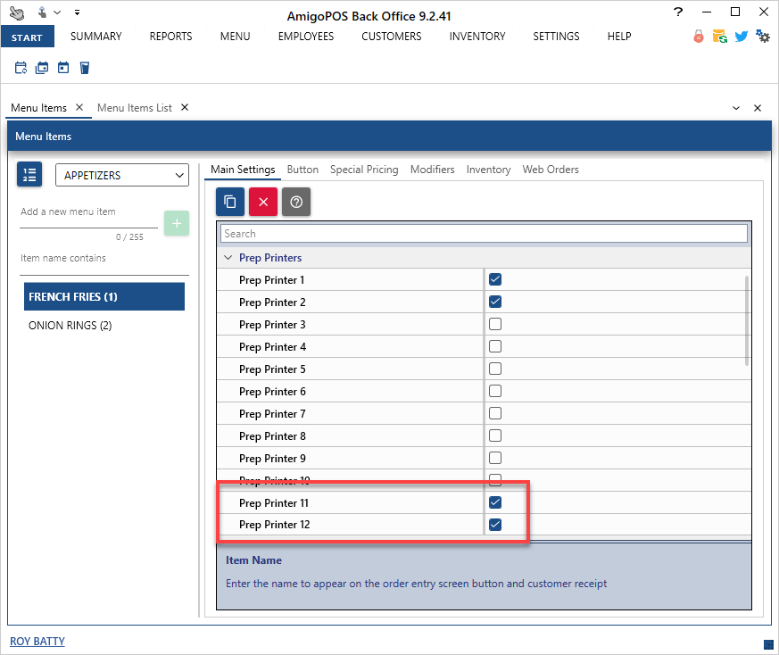Click the green plus add item button
This screenshot has width=779, height=655.
(x=177, y=223)
